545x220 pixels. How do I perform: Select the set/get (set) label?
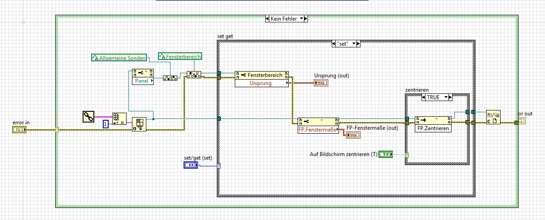click(198, 158)
